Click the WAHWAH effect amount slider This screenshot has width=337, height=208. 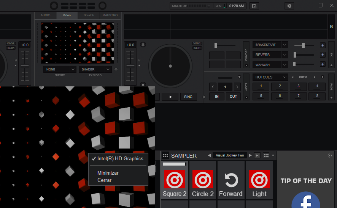tap(304, 64)
